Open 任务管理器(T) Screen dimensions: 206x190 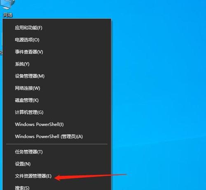(x=57, y=152)
